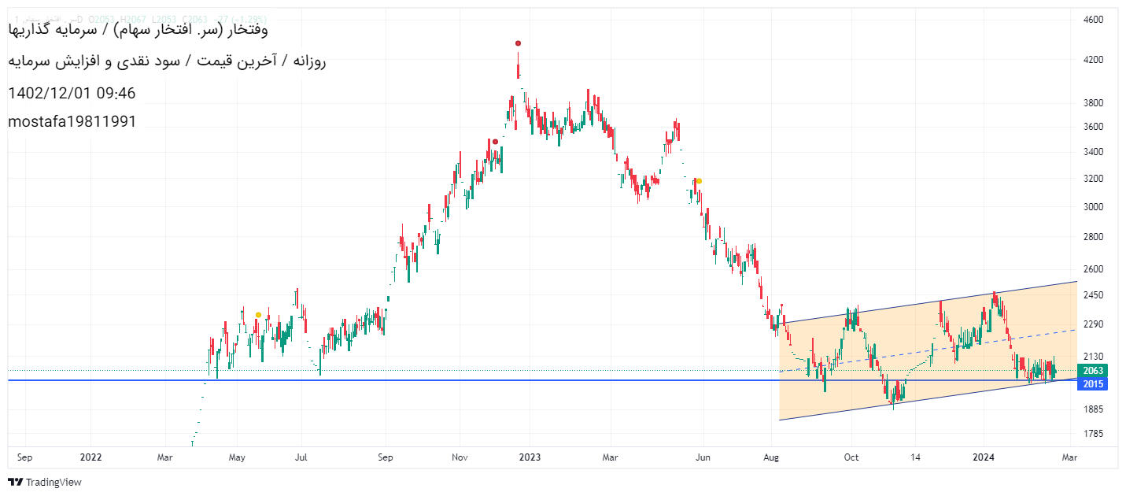Click the 1885 price axis label

[1094, 409]
